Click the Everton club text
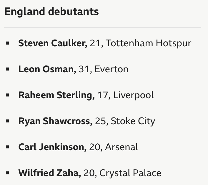 click(112, 69)
